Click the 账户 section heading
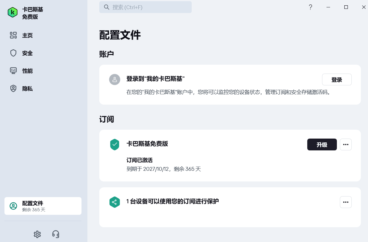368x242 pixels. click(107, 54)
